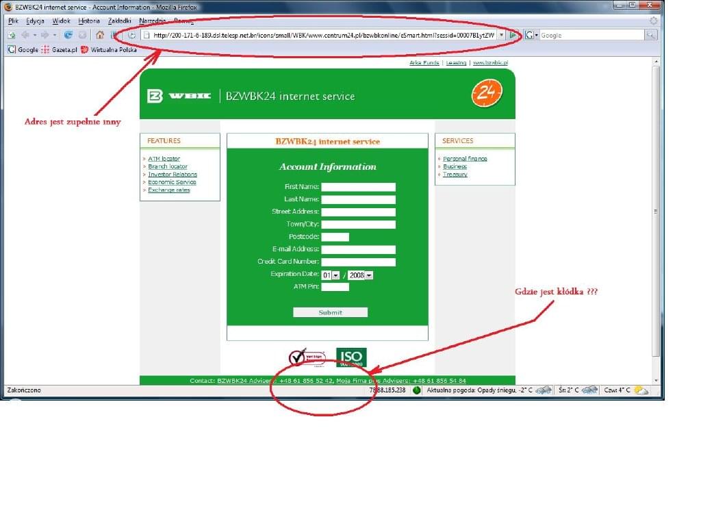Click the Credit Card Number input field
This screenshot has width=701, height=517.
pyautogui.click(x=359, y=262)
